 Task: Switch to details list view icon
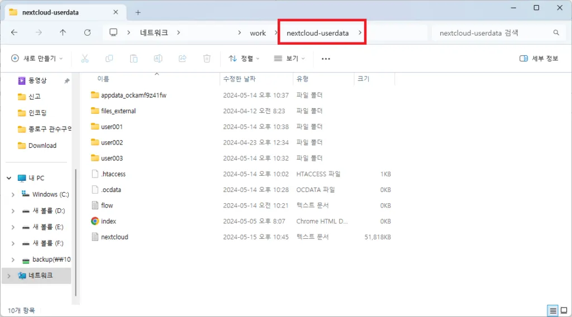click(552, 311)
